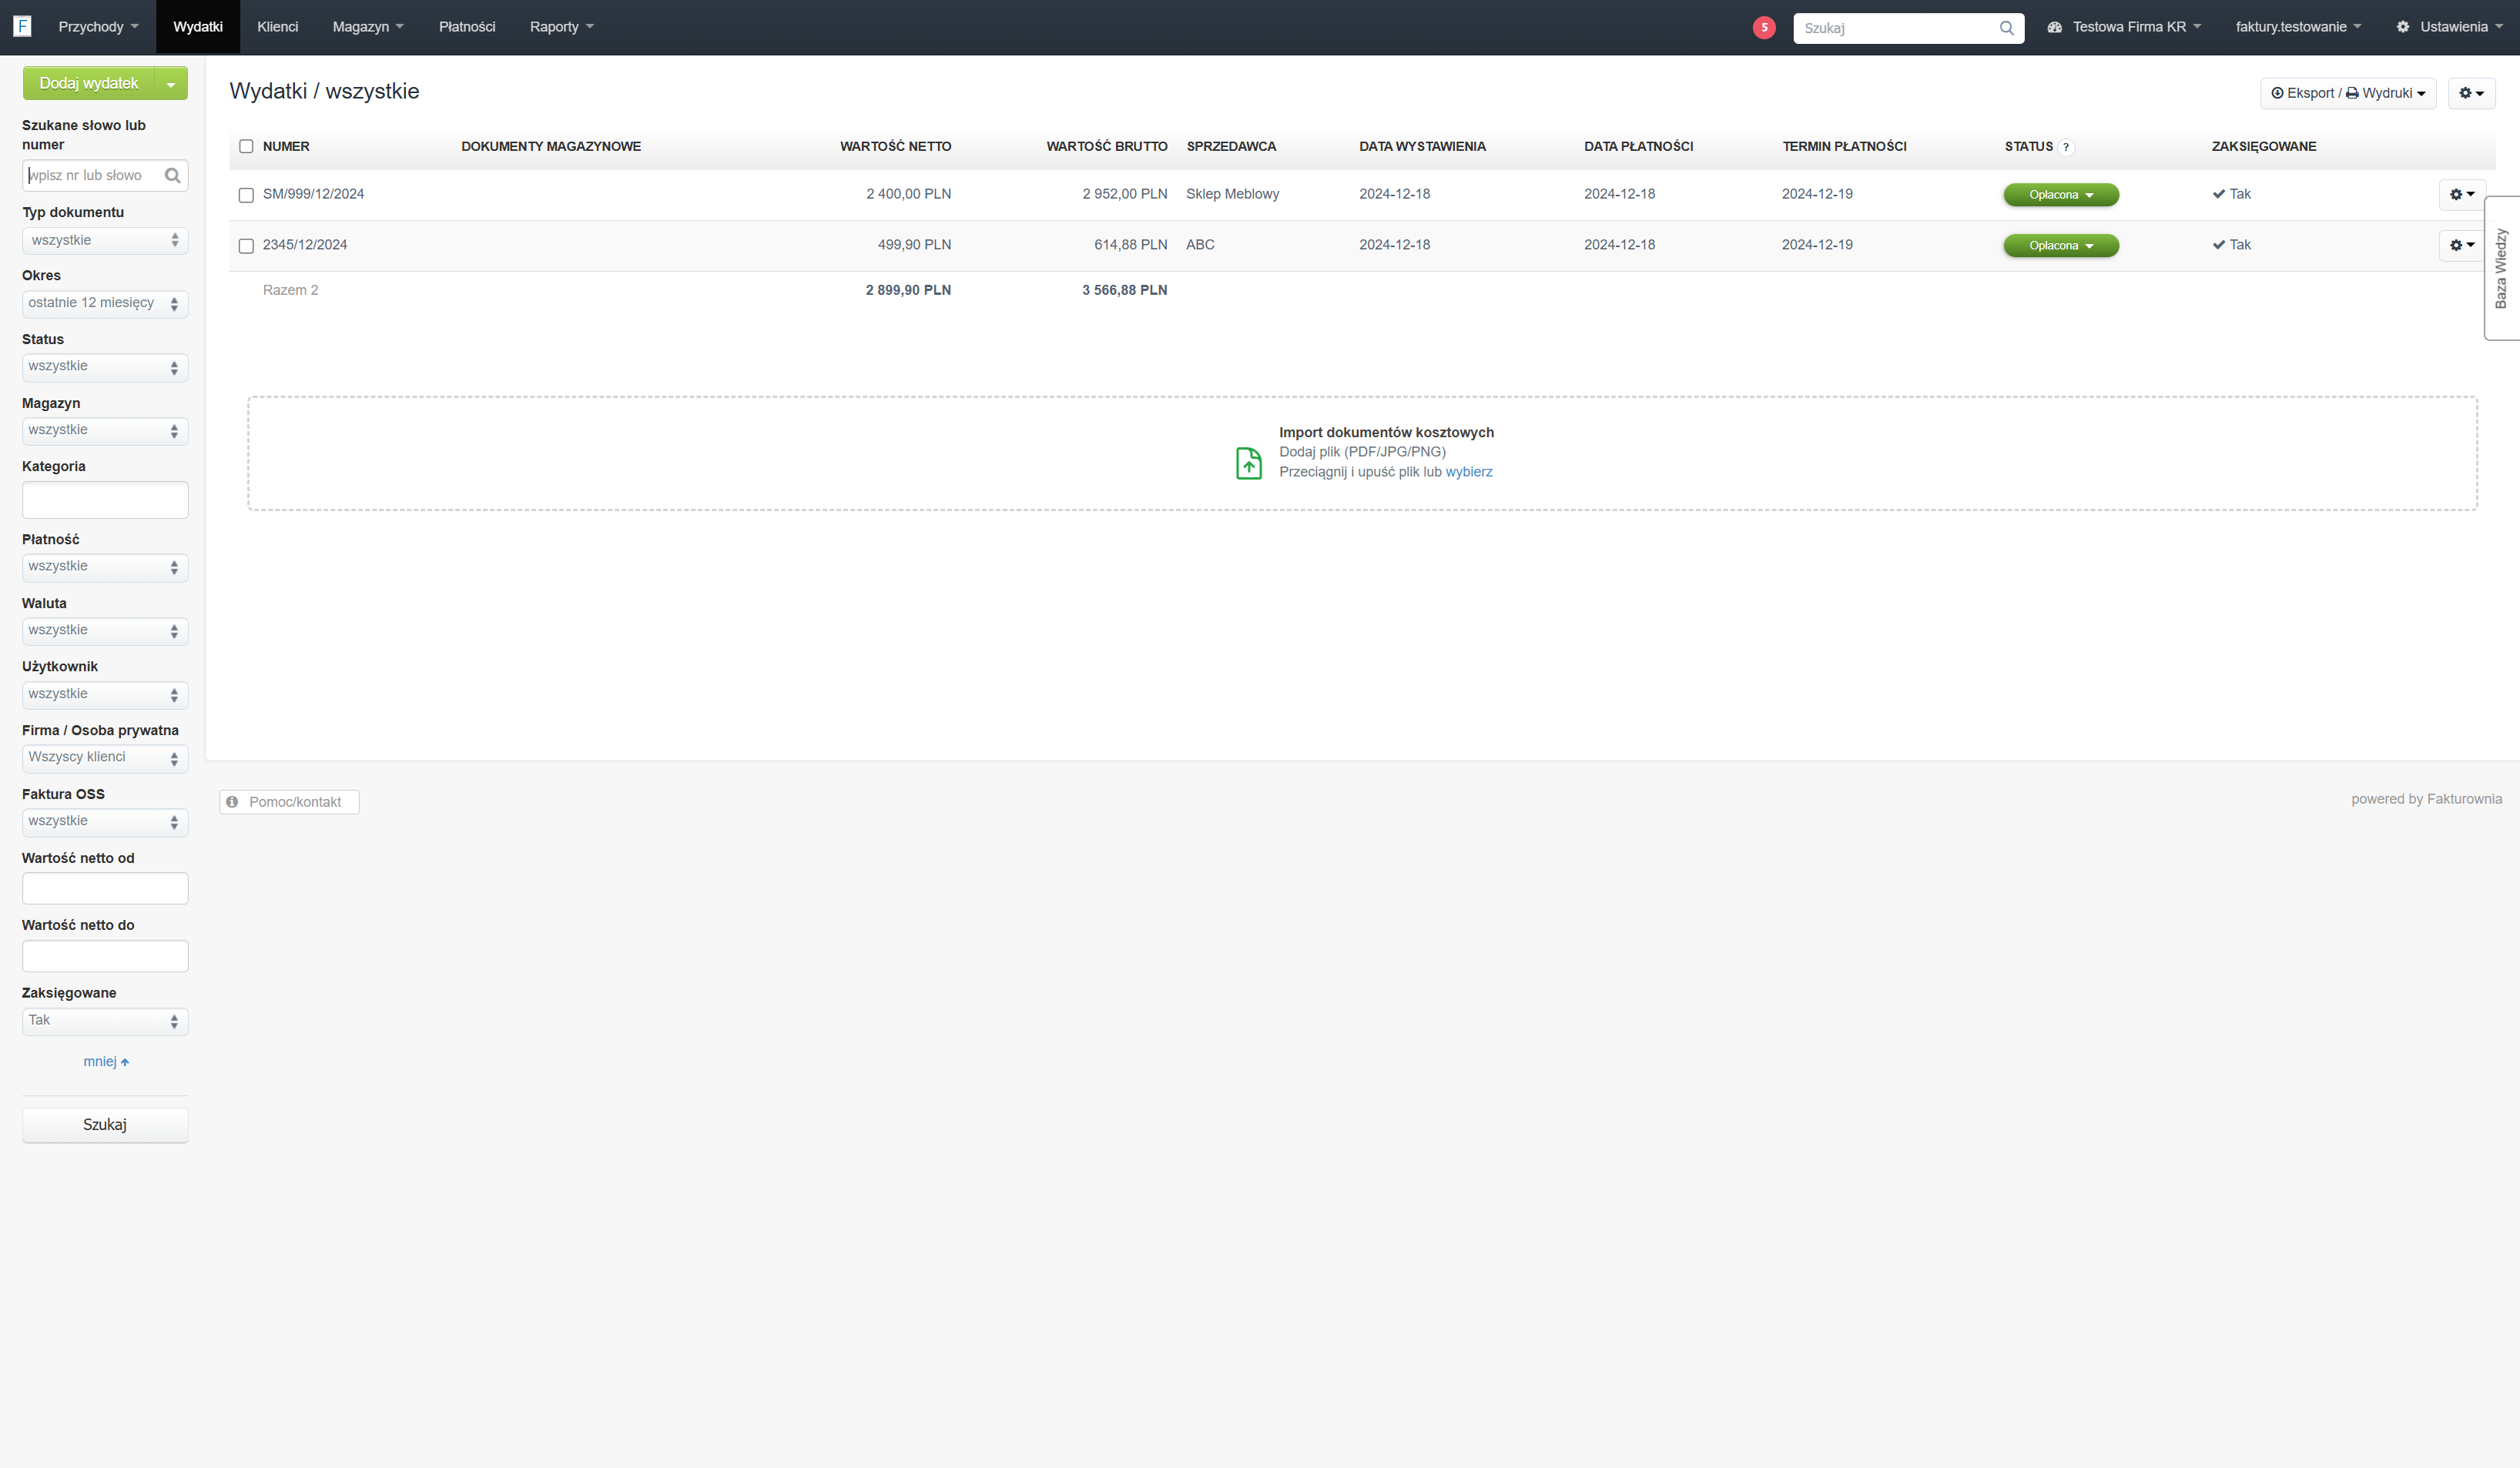Click the wybierz link to choose file

pos(1469,473)
